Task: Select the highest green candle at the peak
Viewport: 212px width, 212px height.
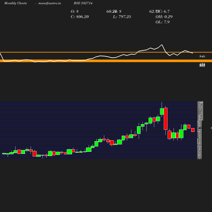Action: click(162, 112)
